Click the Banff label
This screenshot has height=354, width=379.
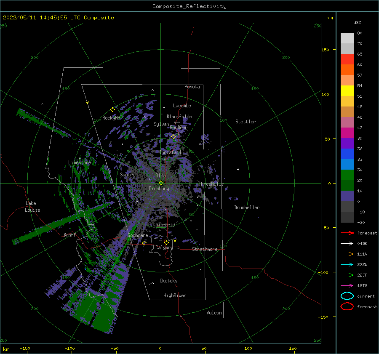click(69, 234)
